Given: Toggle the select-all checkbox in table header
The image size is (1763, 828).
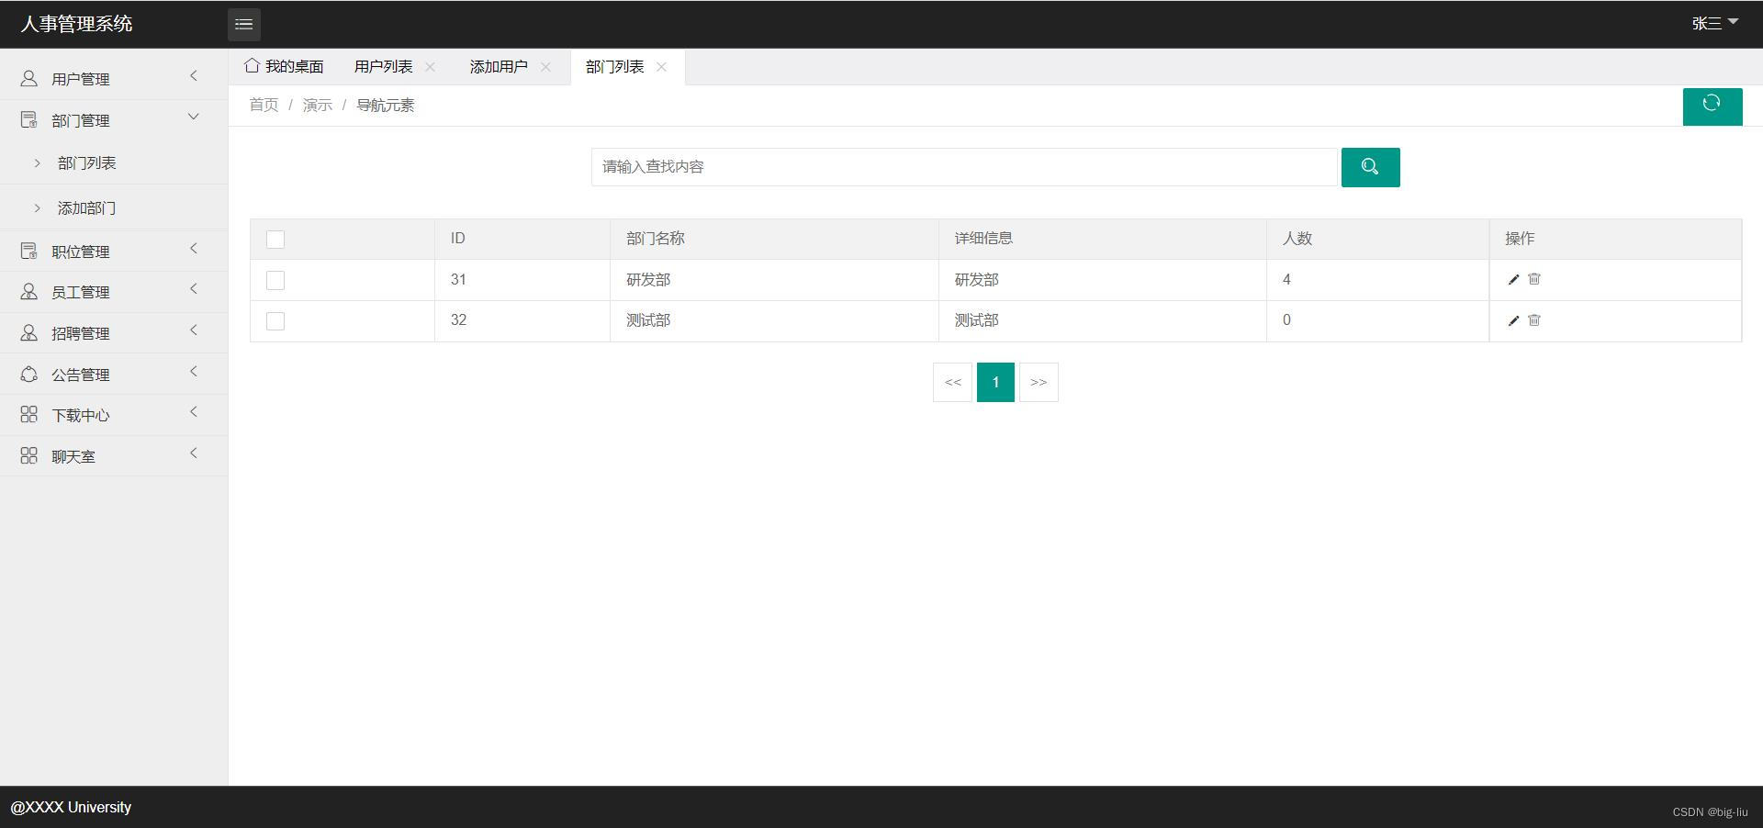Looking at the screenshot, I should pos(275,240).
